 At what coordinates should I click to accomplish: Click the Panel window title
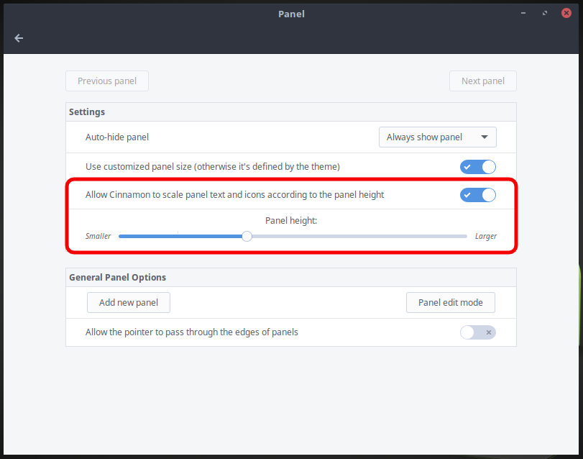click(291, 14)
